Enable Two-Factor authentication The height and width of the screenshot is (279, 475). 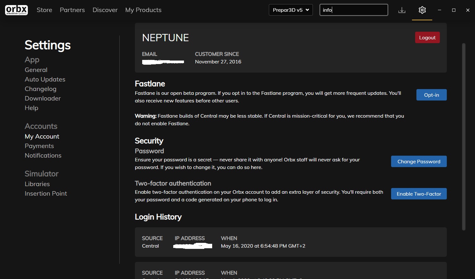point(419,194)
